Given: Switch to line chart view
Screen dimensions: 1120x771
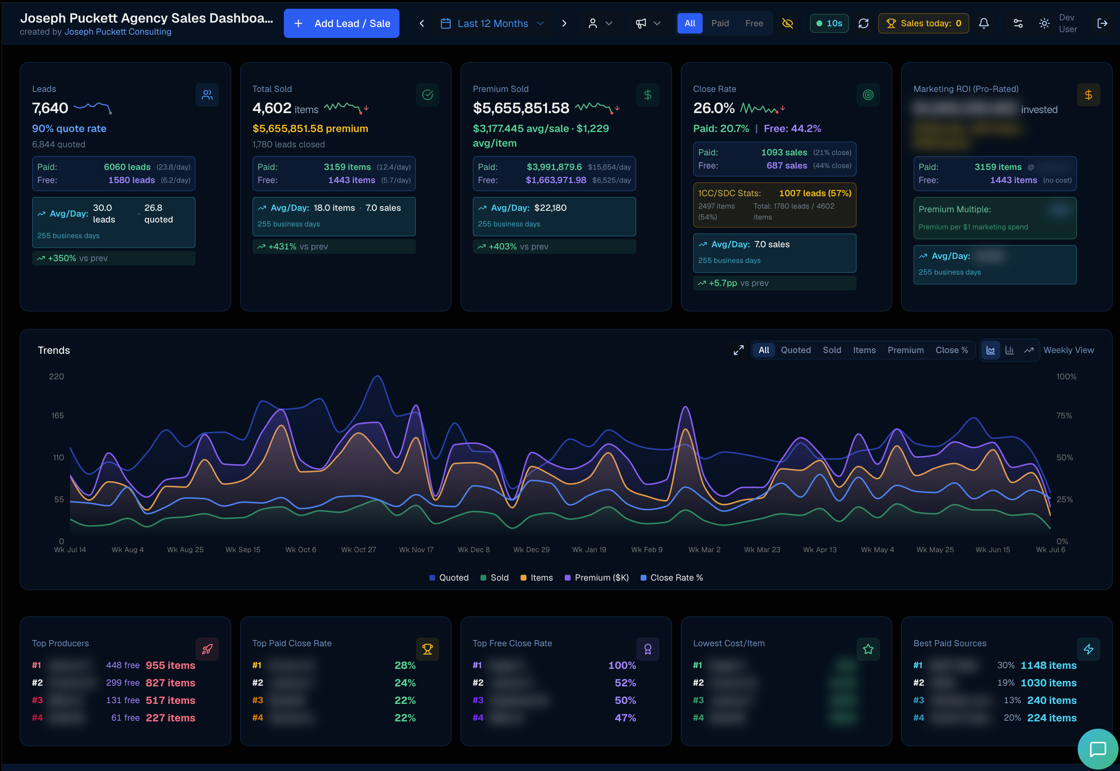Looking at the screenshot, I should [x=1029, y=350].
